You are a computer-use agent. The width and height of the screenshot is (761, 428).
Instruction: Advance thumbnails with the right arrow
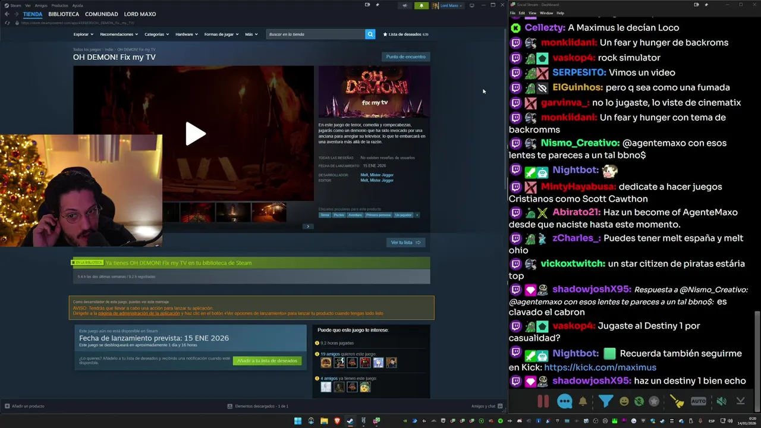307,226
